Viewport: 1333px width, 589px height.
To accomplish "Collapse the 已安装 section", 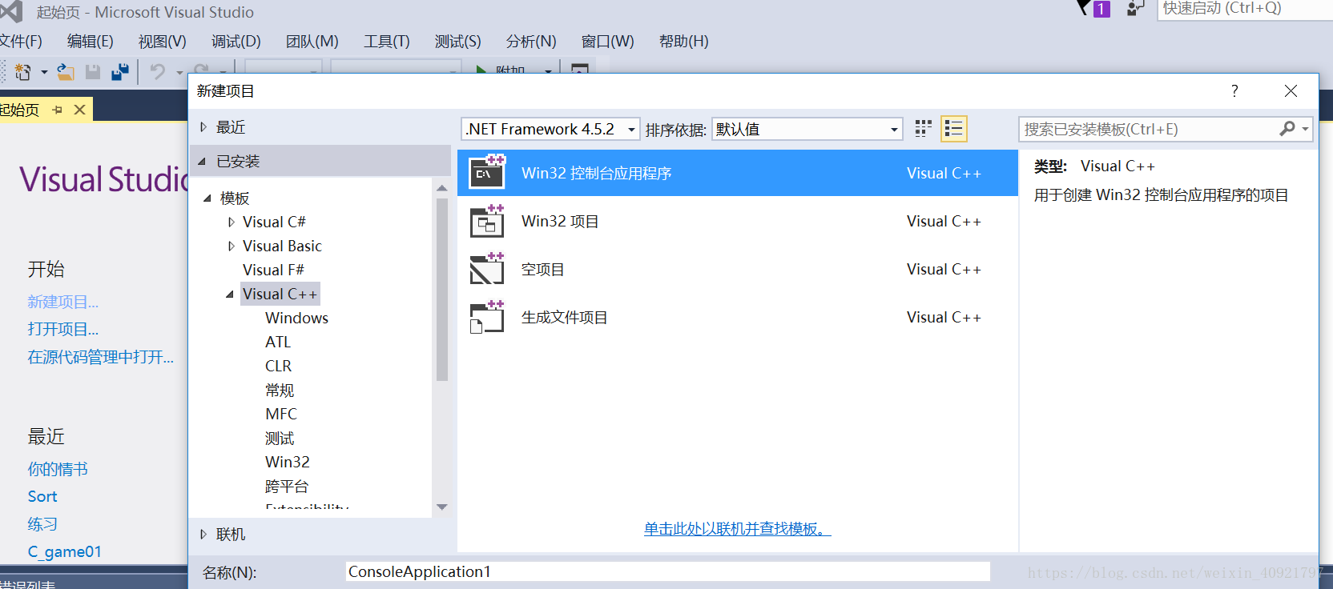I will point(202,161).
